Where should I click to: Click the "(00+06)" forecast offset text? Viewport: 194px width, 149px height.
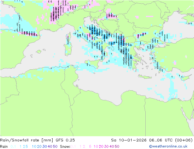(184, 140)
